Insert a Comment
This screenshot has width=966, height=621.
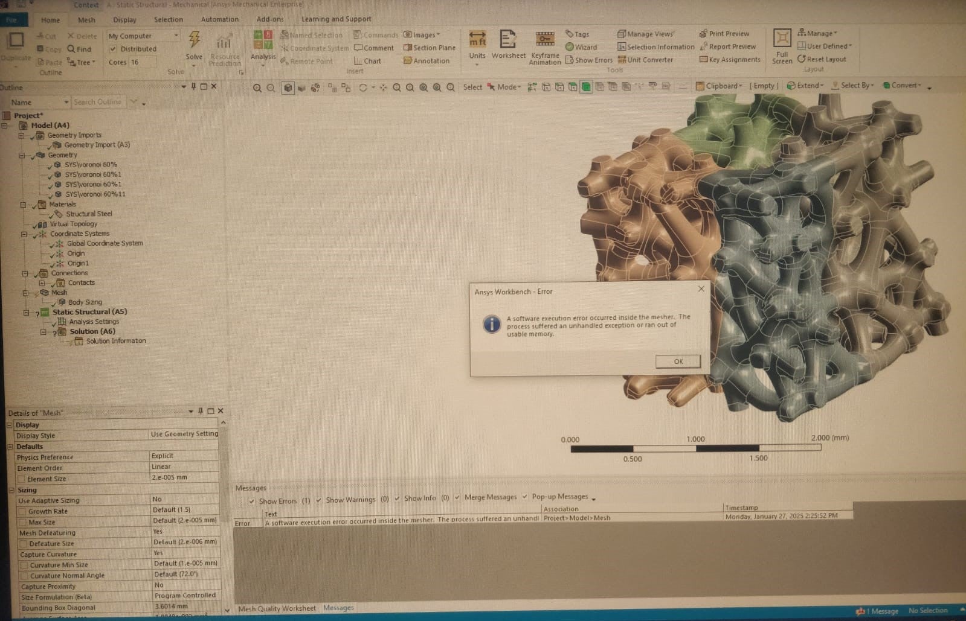tap(374, 48)
